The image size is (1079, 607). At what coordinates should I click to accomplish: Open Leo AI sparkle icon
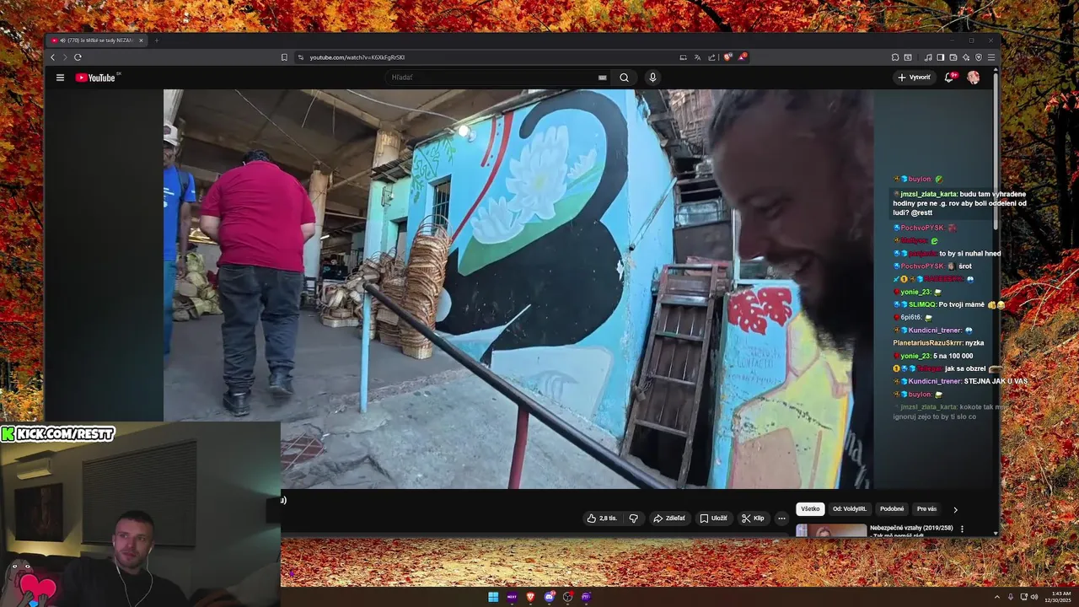point(966,57)
